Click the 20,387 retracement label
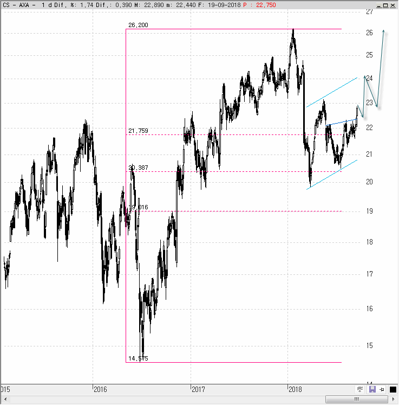This screenshot has height=405, width=399. [x=138, y=168]
